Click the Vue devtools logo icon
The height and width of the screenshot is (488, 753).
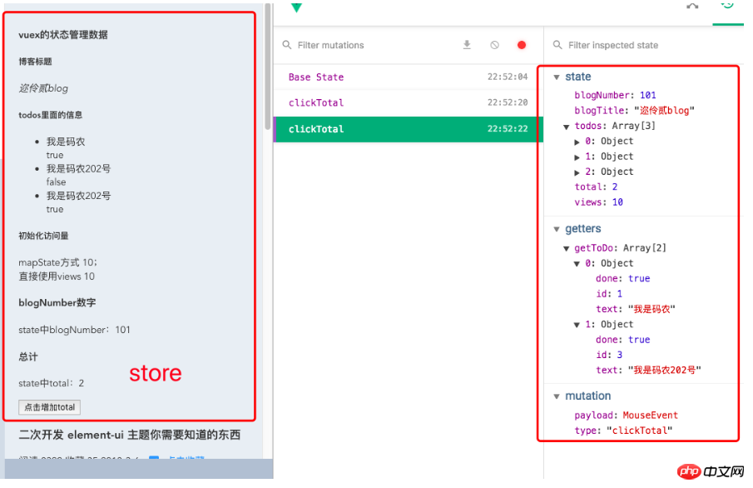click(x=296, y=7)
